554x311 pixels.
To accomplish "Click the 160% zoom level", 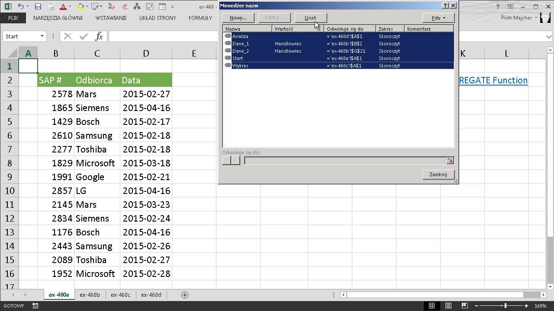I will pyautogui.click(x=540, y=306).
